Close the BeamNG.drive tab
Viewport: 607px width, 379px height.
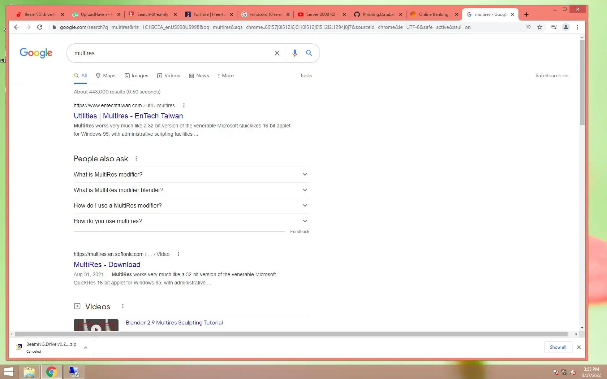coord(63,14)
